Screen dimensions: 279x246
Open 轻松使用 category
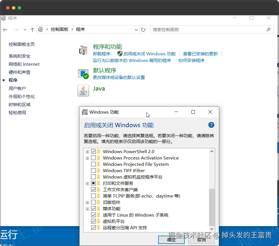click(x=17, y=112)
